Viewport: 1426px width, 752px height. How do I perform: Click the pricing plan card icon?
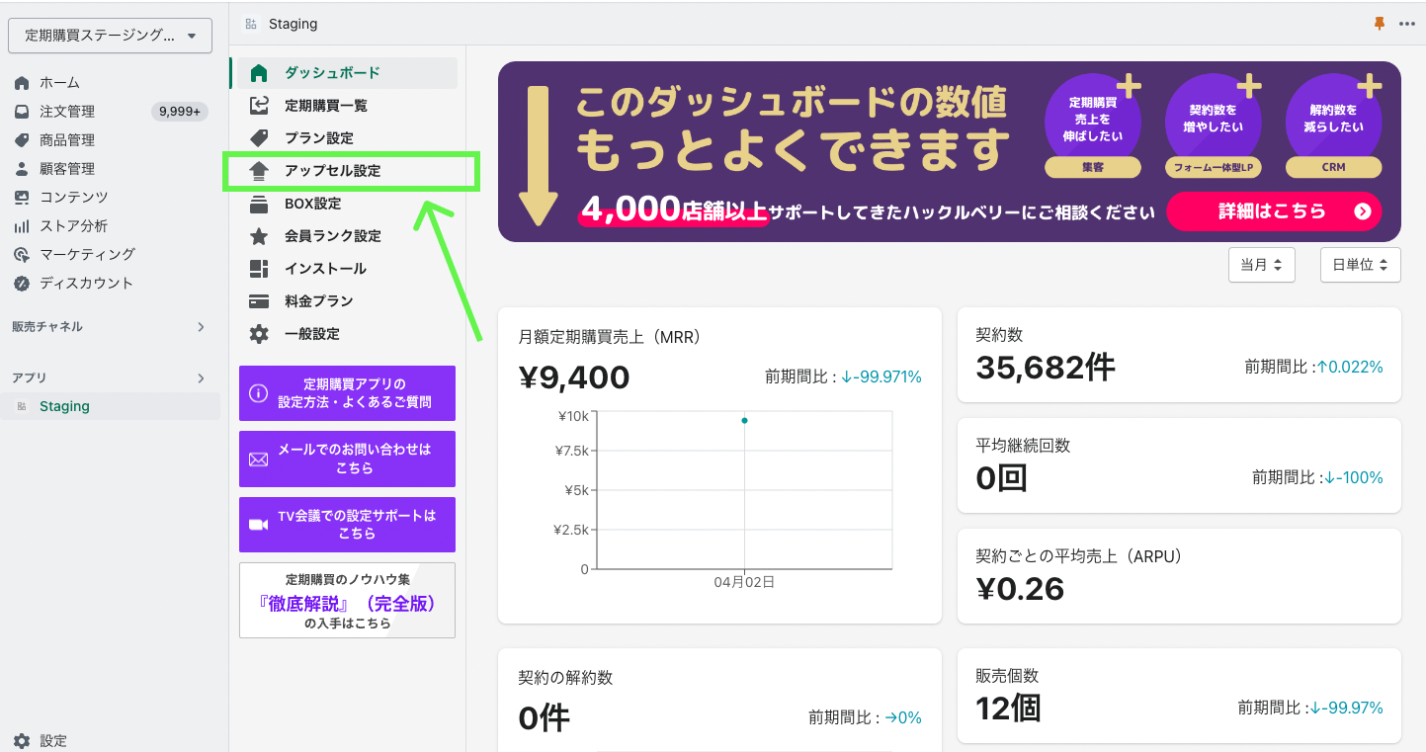(259, 301)
